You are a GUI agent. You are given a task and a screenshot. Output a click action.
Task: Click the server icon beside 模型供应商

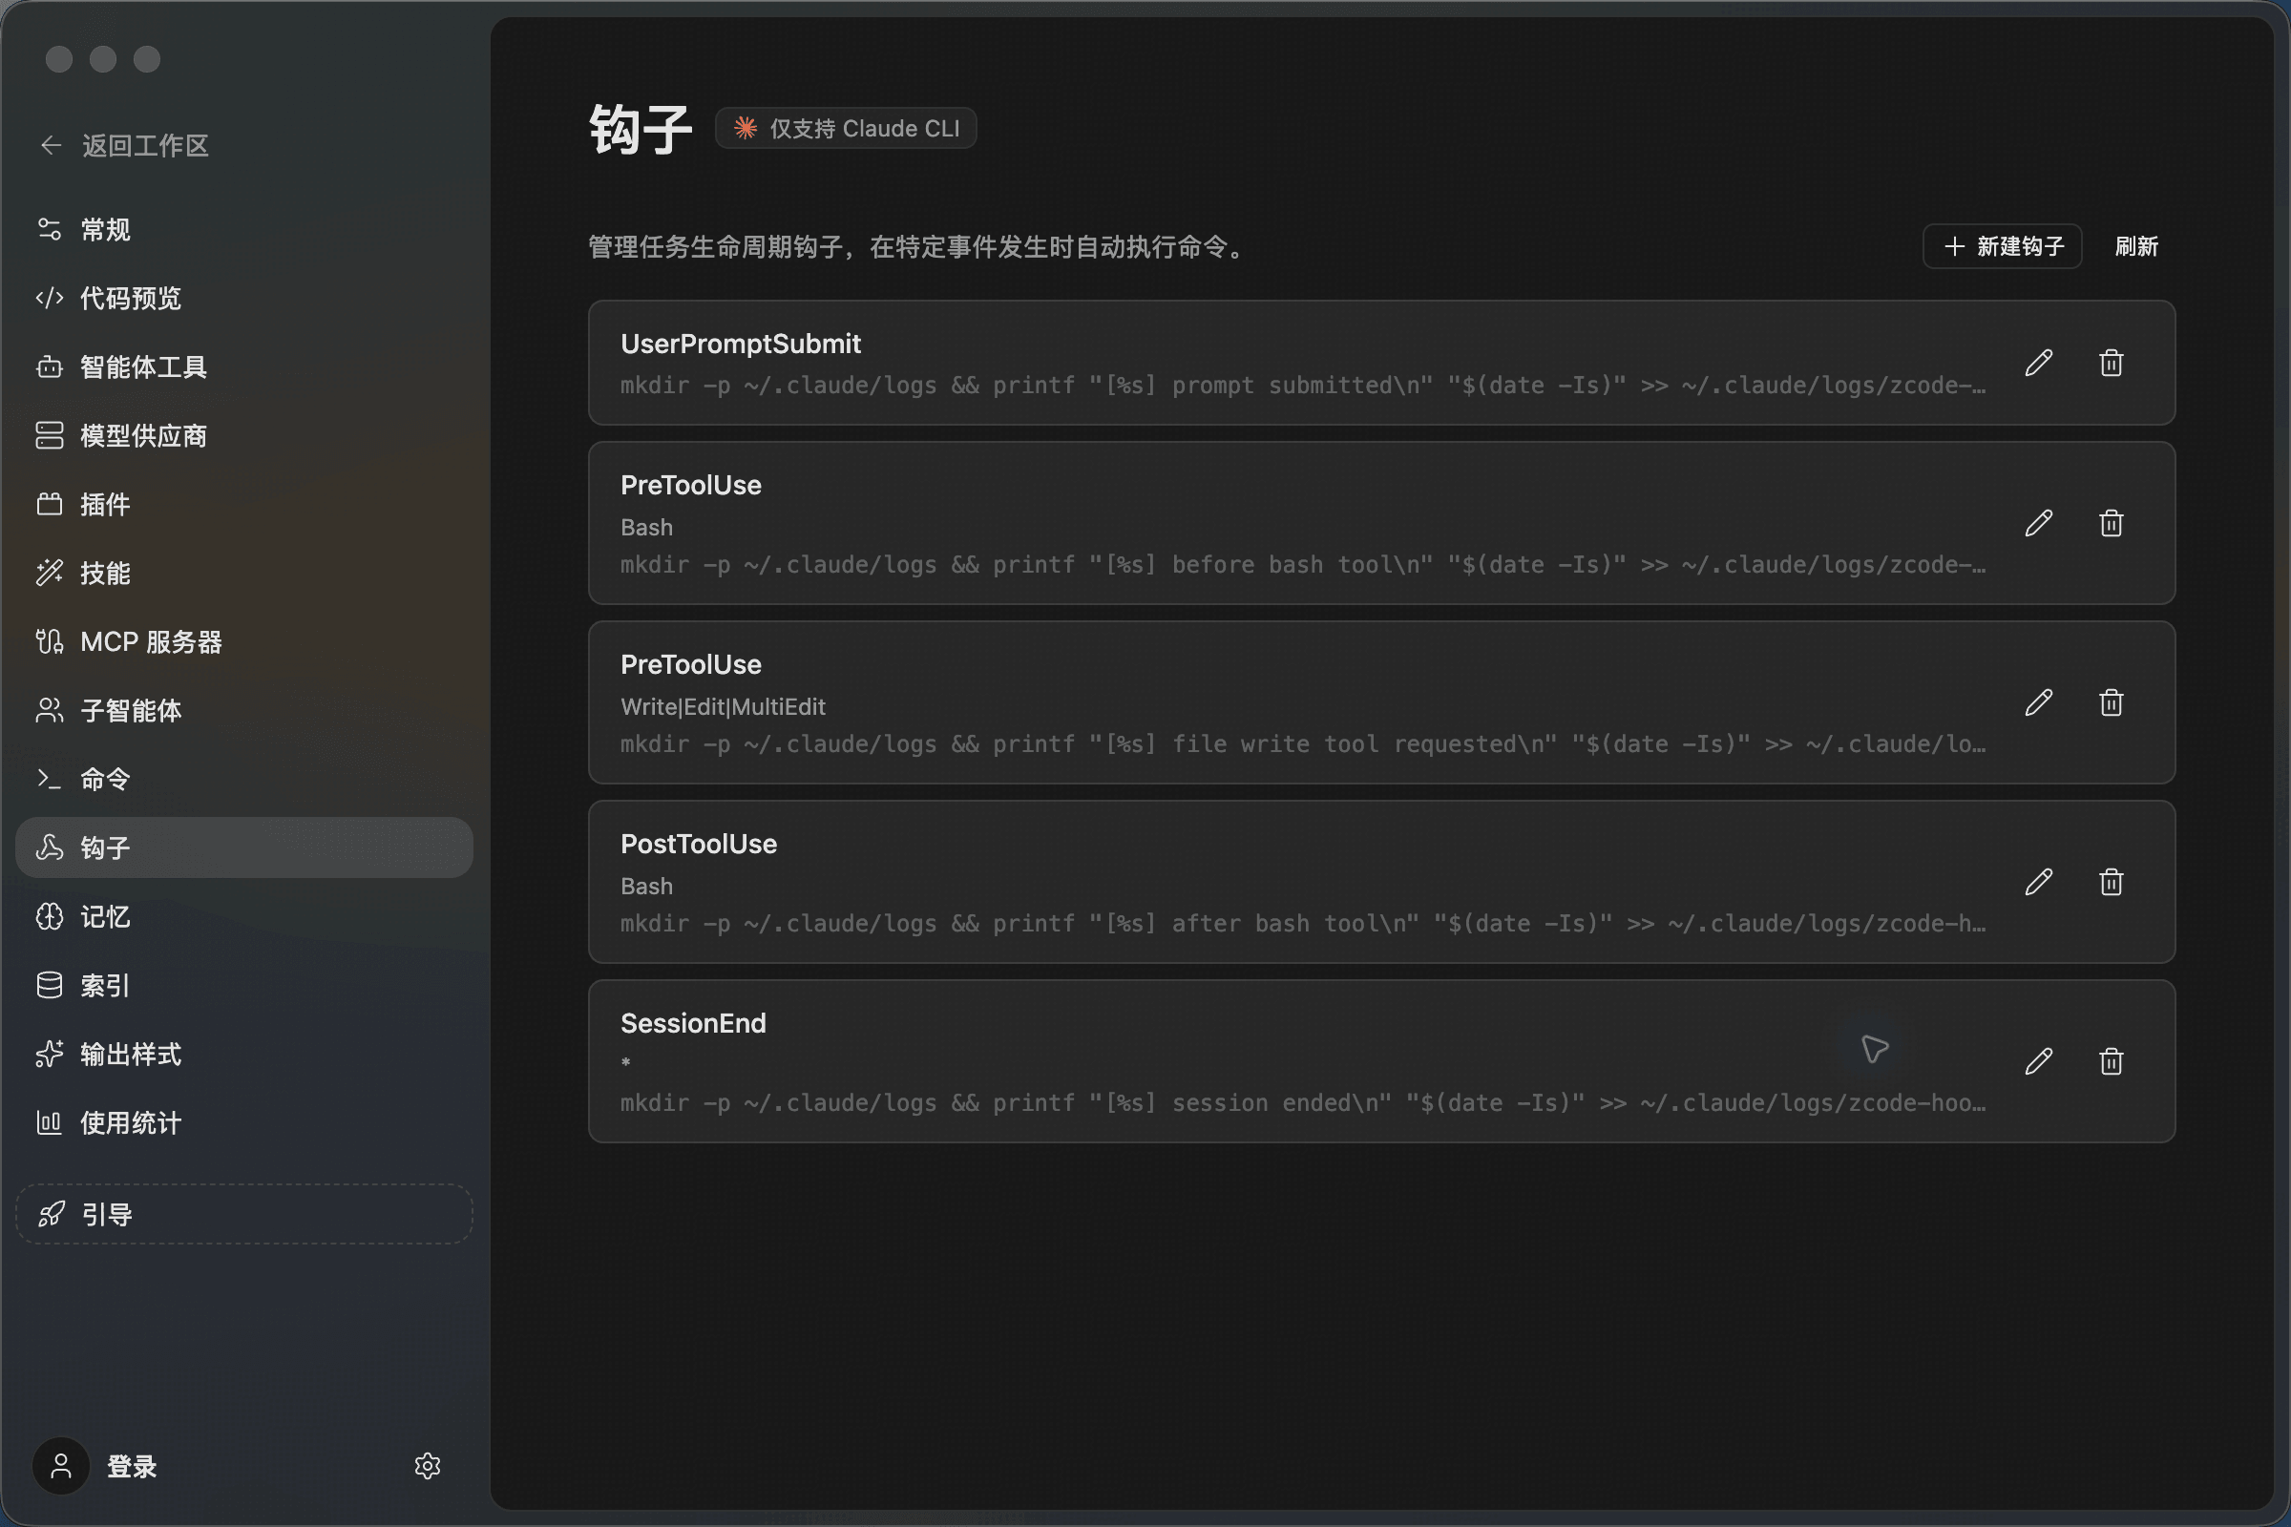50,435
